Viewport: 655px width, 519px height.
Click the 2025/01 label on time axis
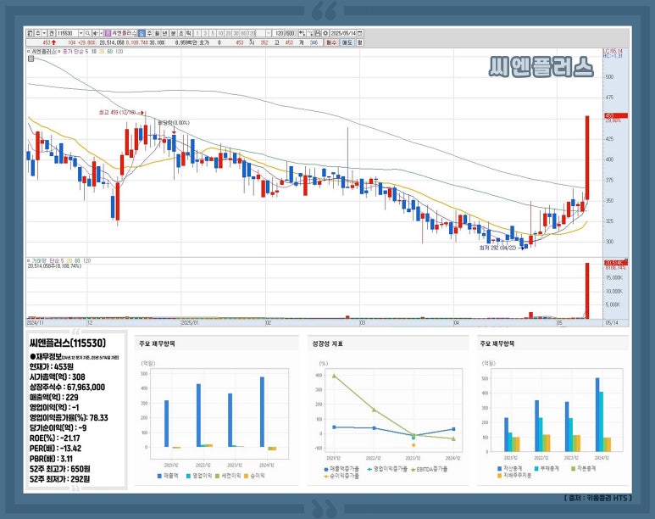(x=190, y=323)
